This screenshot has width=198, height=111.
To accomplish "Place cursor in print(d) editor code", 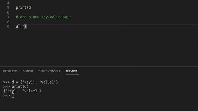I will [24, 7].
